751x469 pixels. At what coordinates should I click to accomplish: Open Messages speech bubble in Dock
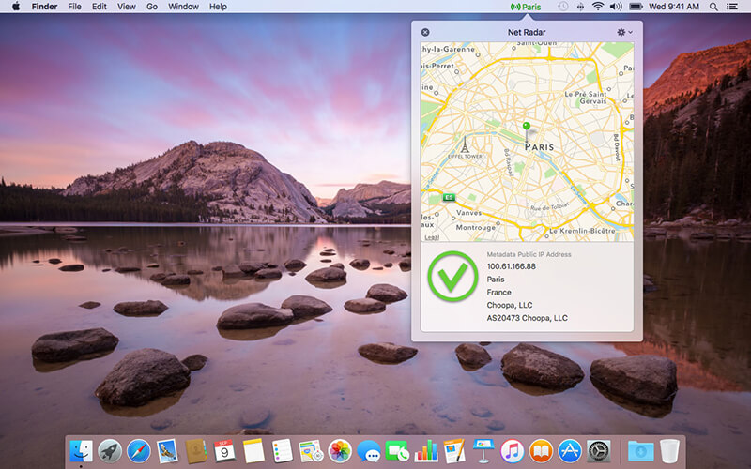point(369,451)
